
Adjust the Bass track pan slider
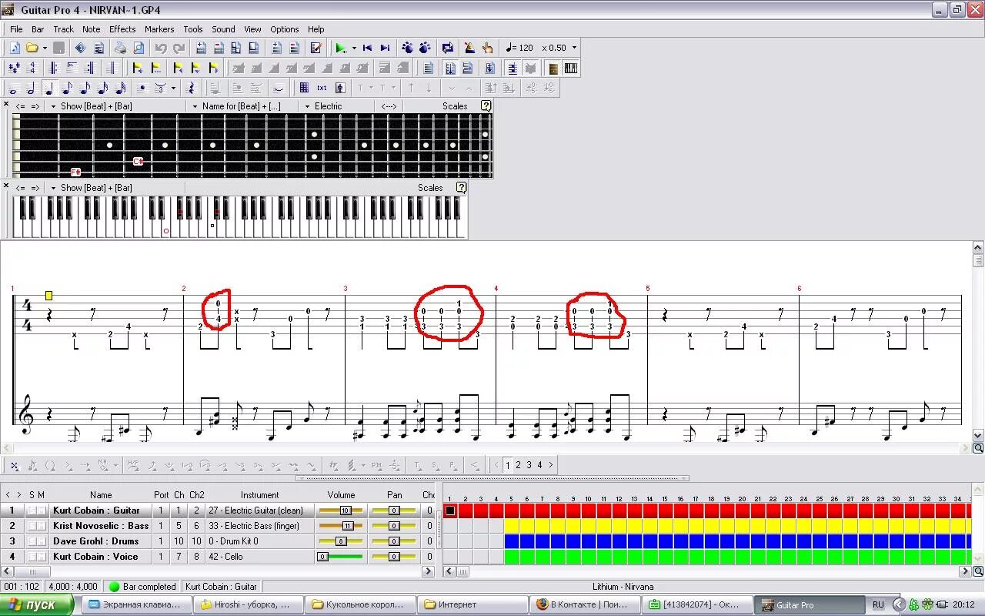tap(394, 526)
